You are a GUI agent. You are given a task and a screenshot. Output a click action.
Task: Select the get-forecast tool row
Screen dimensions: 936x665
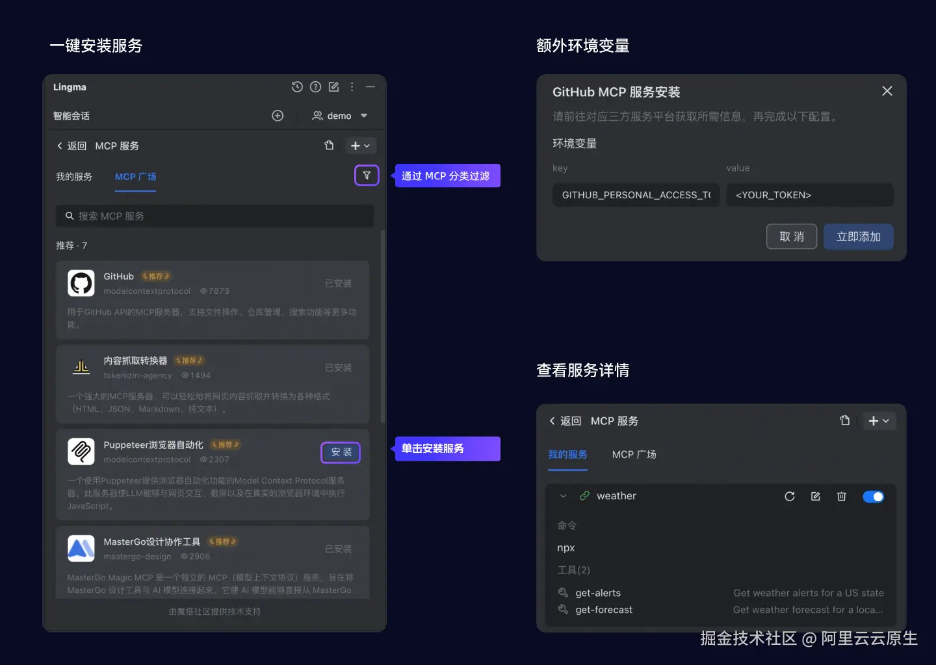pyautogui.click(x=721, y=610)
